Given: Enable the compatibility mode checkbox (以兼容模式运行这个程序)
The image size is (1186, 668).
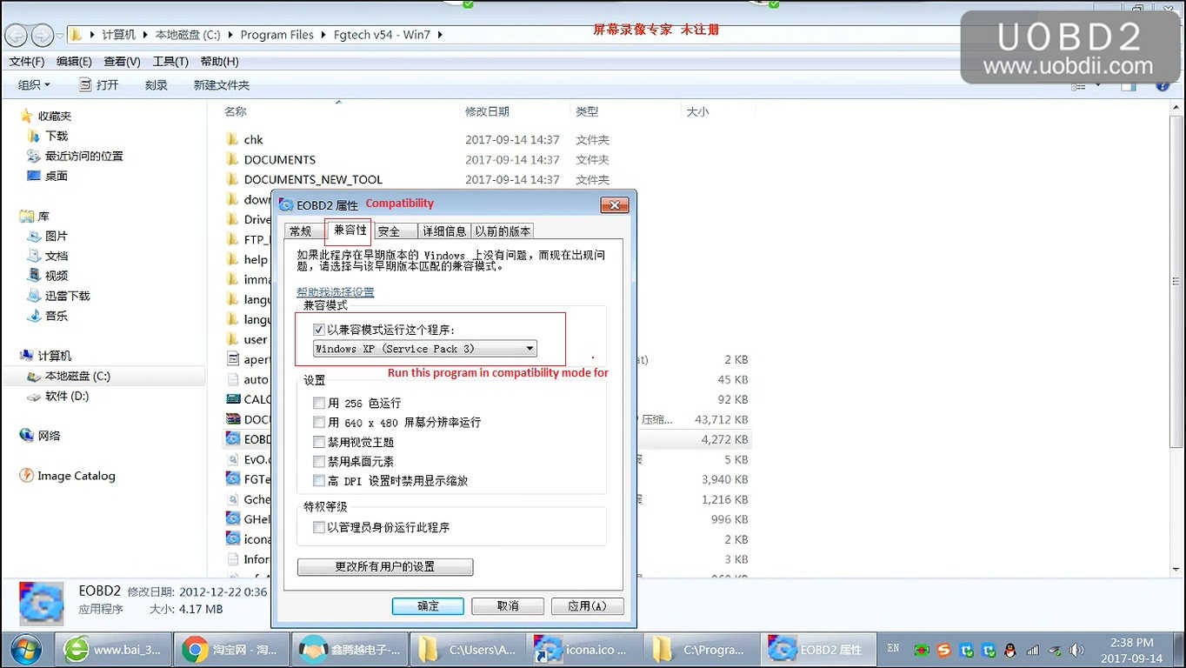Looking at the screenshot, I should point(319,331).
